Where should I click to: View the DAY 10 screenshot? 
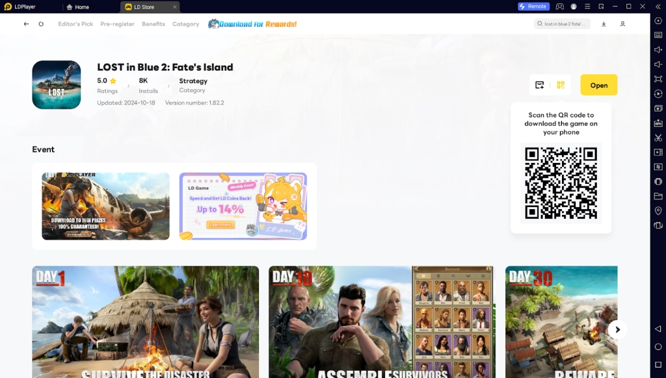coord(382,322)
